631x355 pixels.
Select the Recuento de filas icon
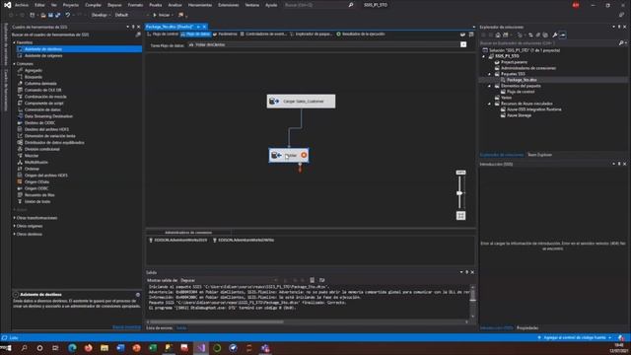point(20,195)
